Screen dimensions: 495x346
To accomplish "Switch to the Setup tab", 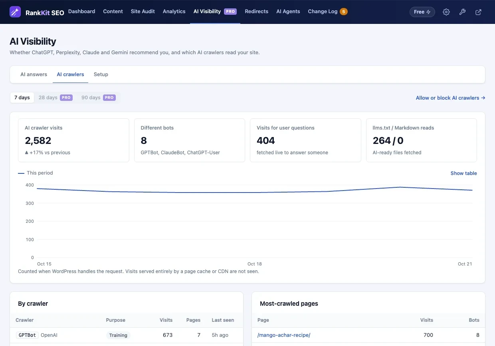I will [101, 75].
